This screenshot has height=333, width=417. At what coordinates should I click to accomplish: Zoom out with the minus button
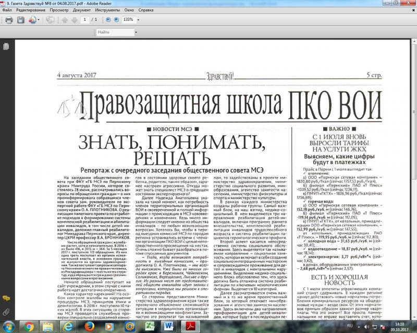pos(108,20)
